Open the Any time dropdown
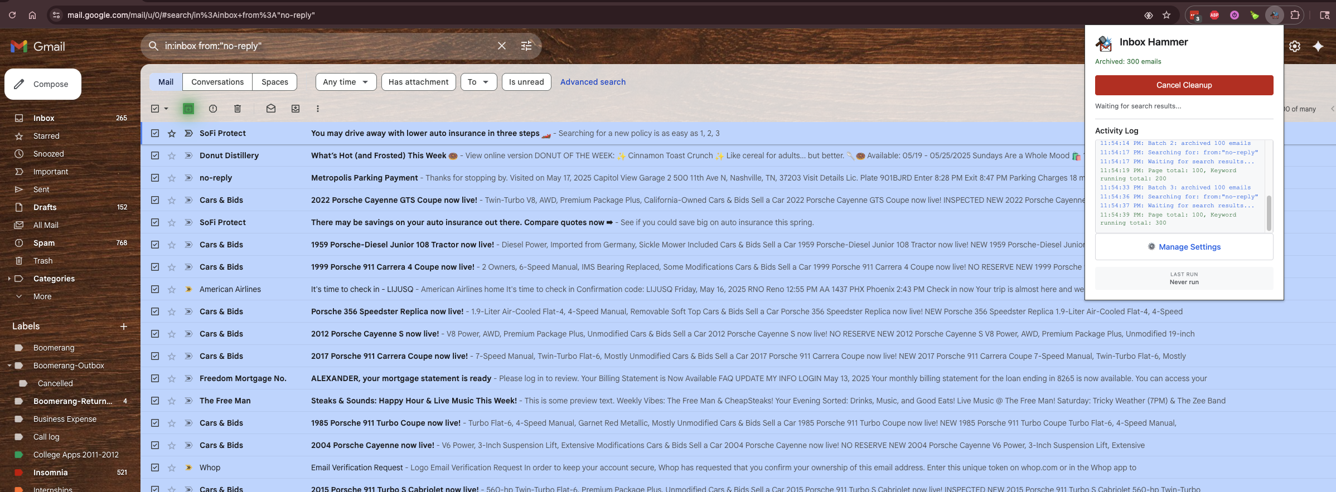The height and width of the screenshot is (492, 1336). [346, 82]
